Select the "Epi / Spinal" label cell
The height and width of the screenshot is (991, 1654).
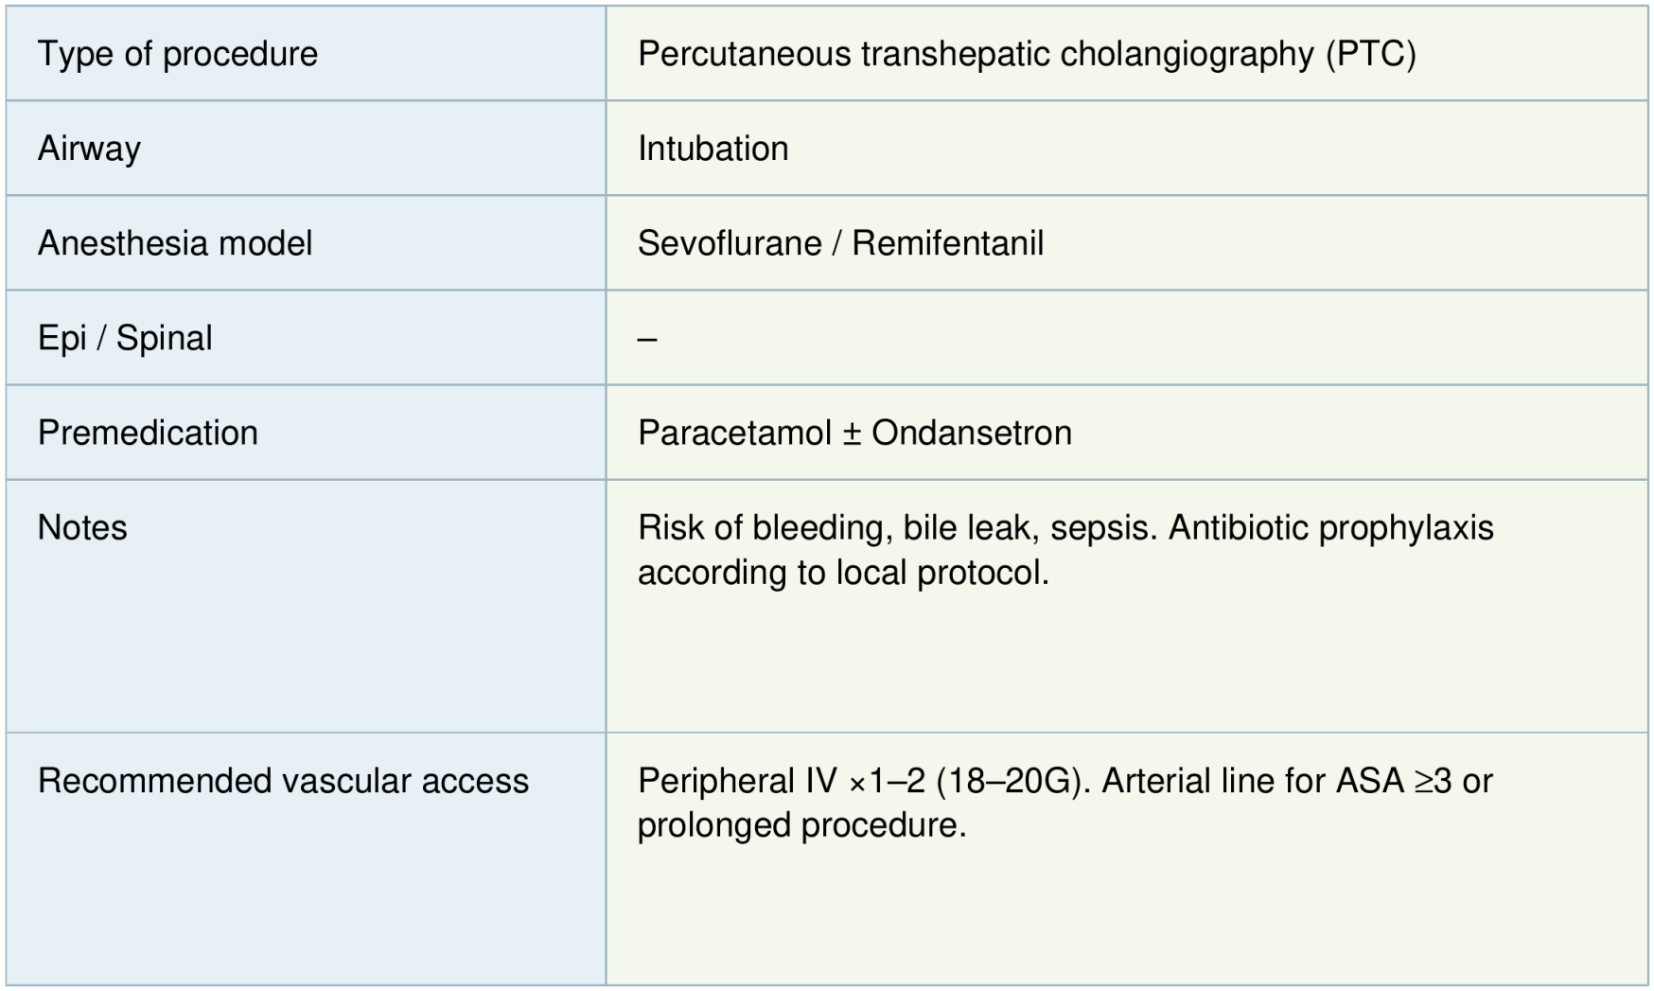(125, 338)
